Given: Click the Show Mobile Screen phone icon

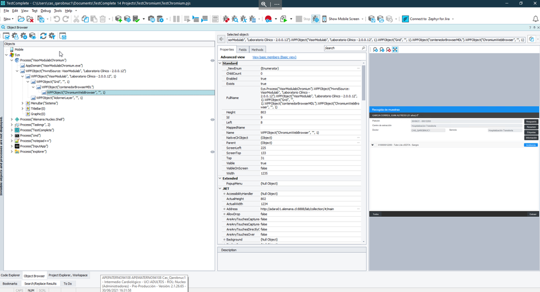Looking at the screenshot, I should 324,19.
